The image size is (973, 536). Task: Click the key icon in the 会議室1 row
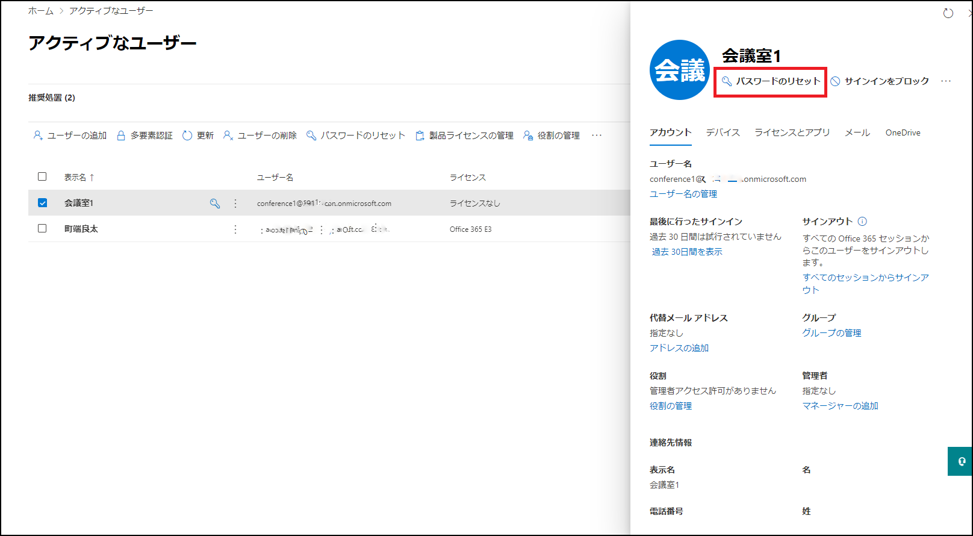coord(215,204)
